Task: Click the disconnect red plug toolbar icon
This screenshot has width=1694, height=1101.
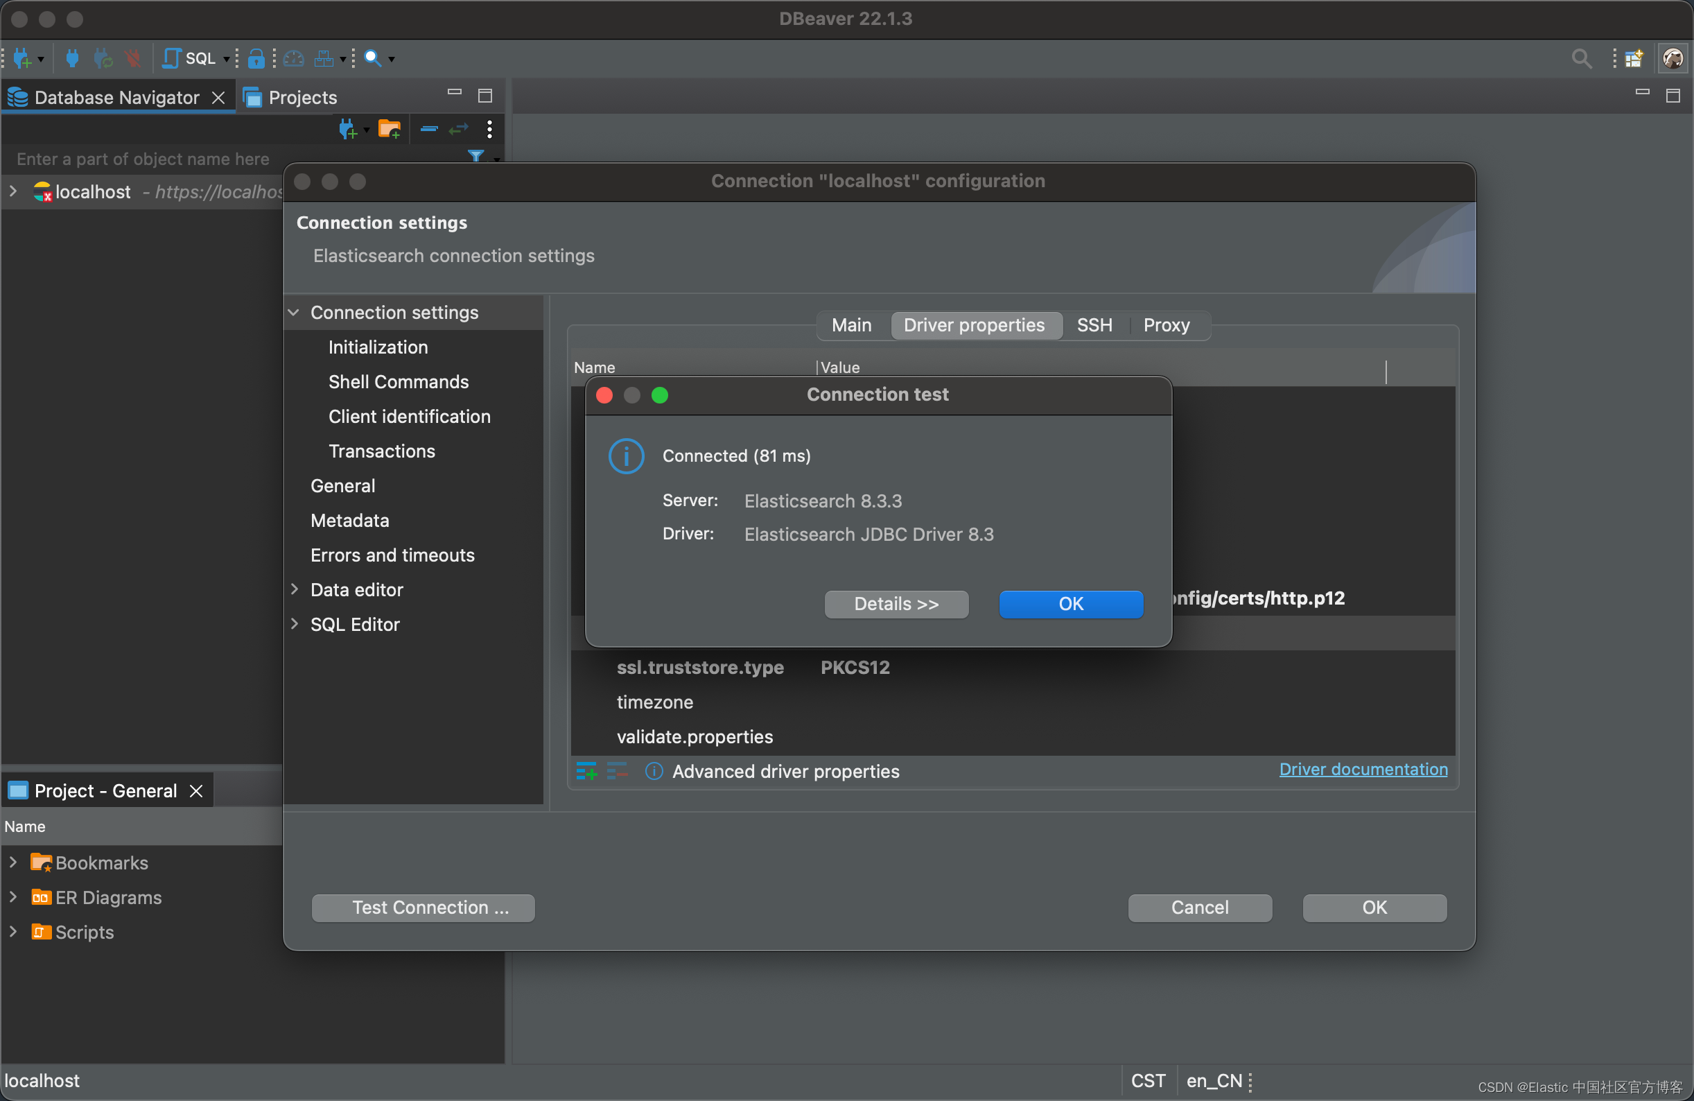Action: tap(132, 58)
